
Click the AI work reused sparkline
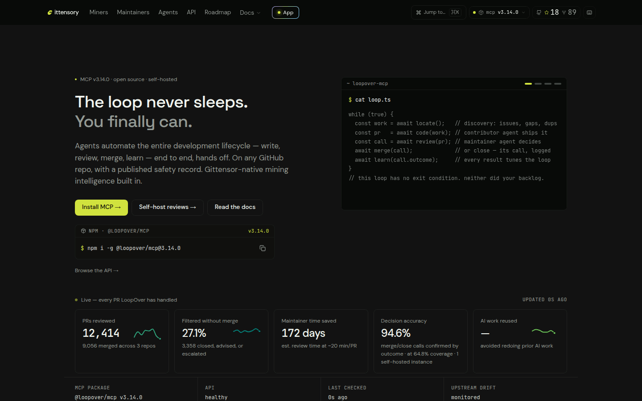pos(543,331)
